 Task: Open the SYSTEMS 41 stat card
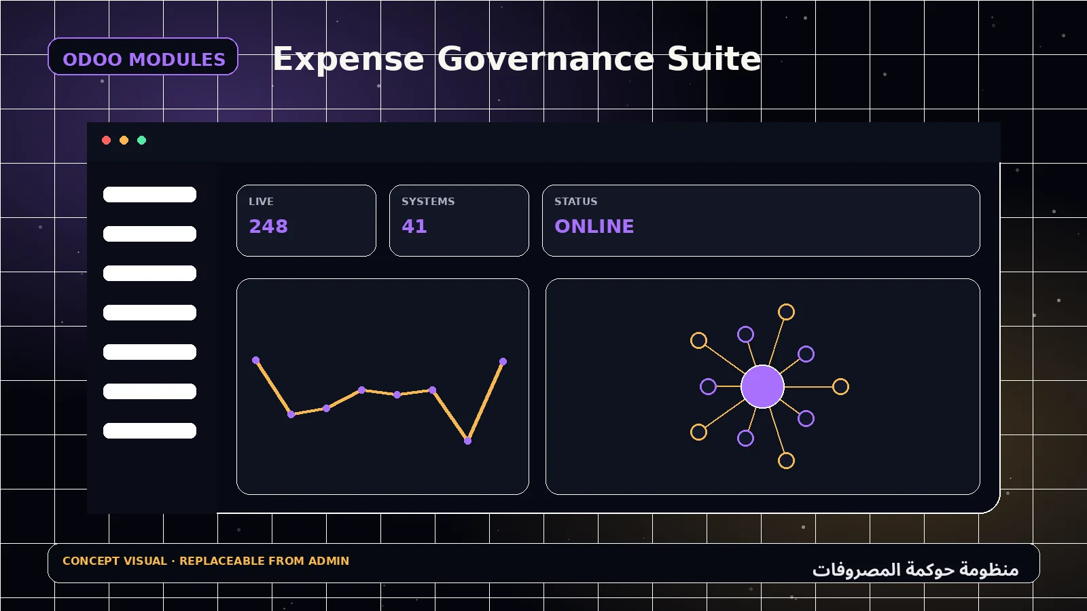[x=459, y=221]
